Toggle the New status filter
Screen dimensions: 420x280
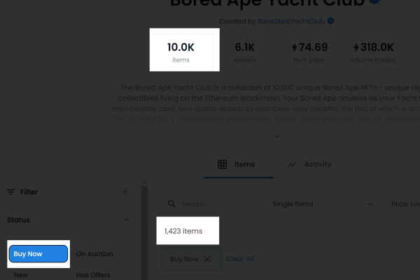[38, 275]
